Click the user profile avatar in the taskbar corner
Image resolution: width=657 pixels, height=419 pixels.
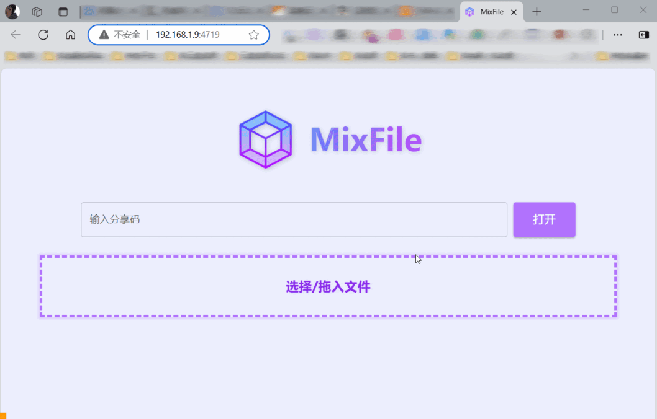[12, 11]
